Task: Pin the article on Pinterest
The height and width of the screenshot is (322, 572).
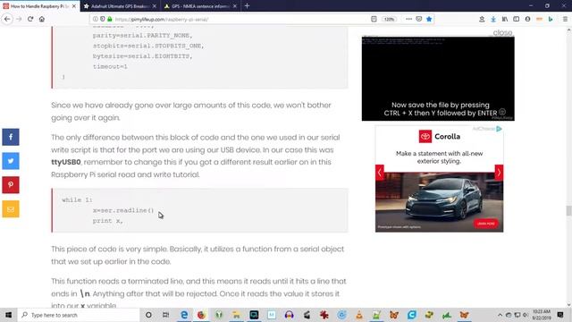Action: (x=11, y=185)
